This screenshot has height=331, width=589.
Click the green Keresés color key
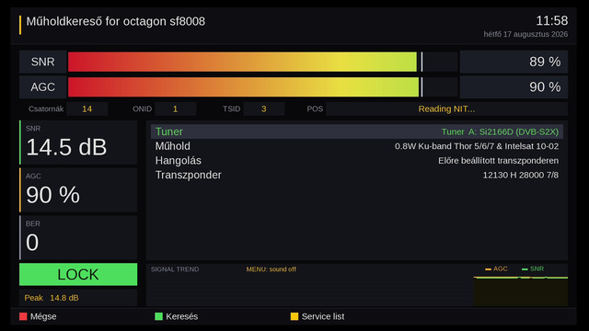[158, 316]
